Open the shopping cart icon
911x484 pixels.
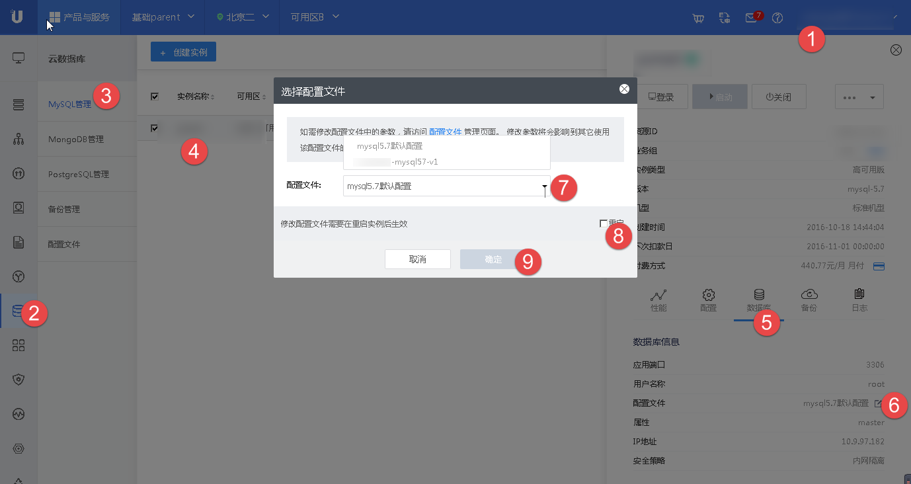[698, 18]
